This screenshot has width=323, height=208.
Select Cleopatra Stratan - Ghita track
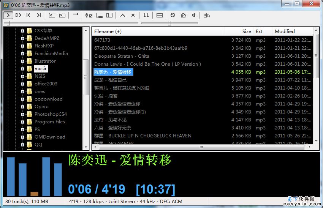point(122,56)
